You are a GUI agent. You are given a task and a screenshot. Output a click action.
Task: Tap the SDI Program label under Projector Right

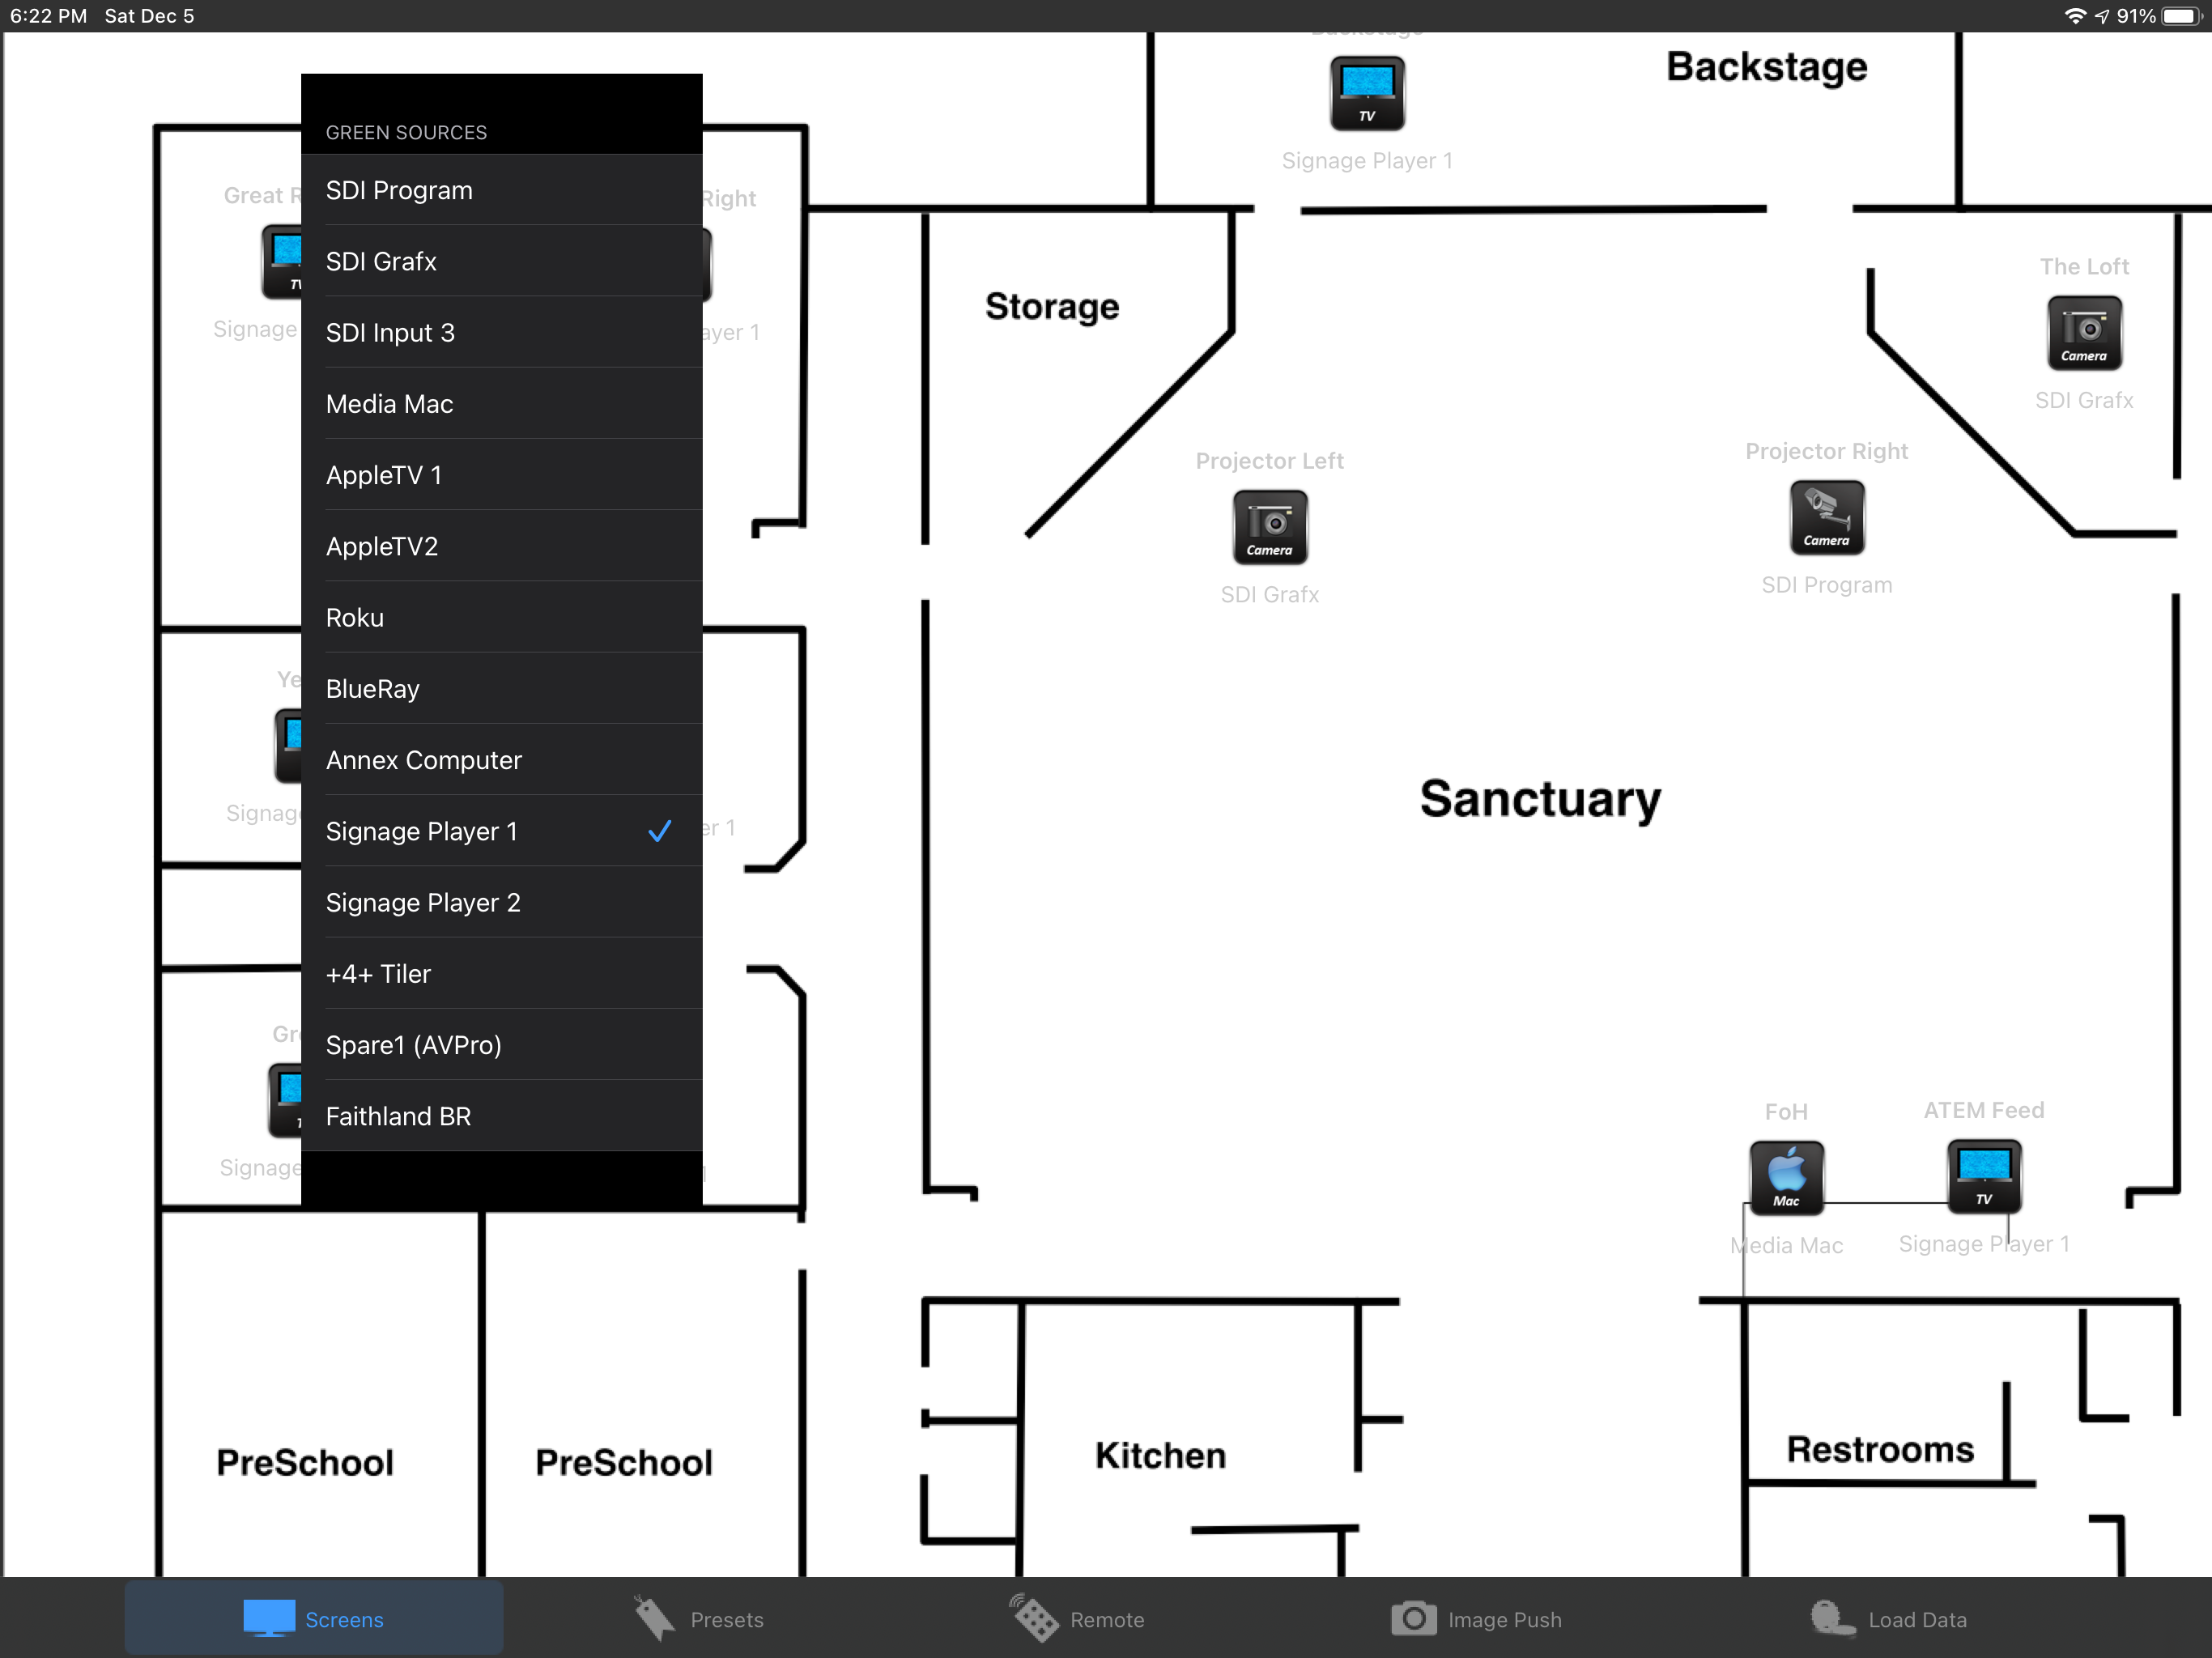[1826, 585]
